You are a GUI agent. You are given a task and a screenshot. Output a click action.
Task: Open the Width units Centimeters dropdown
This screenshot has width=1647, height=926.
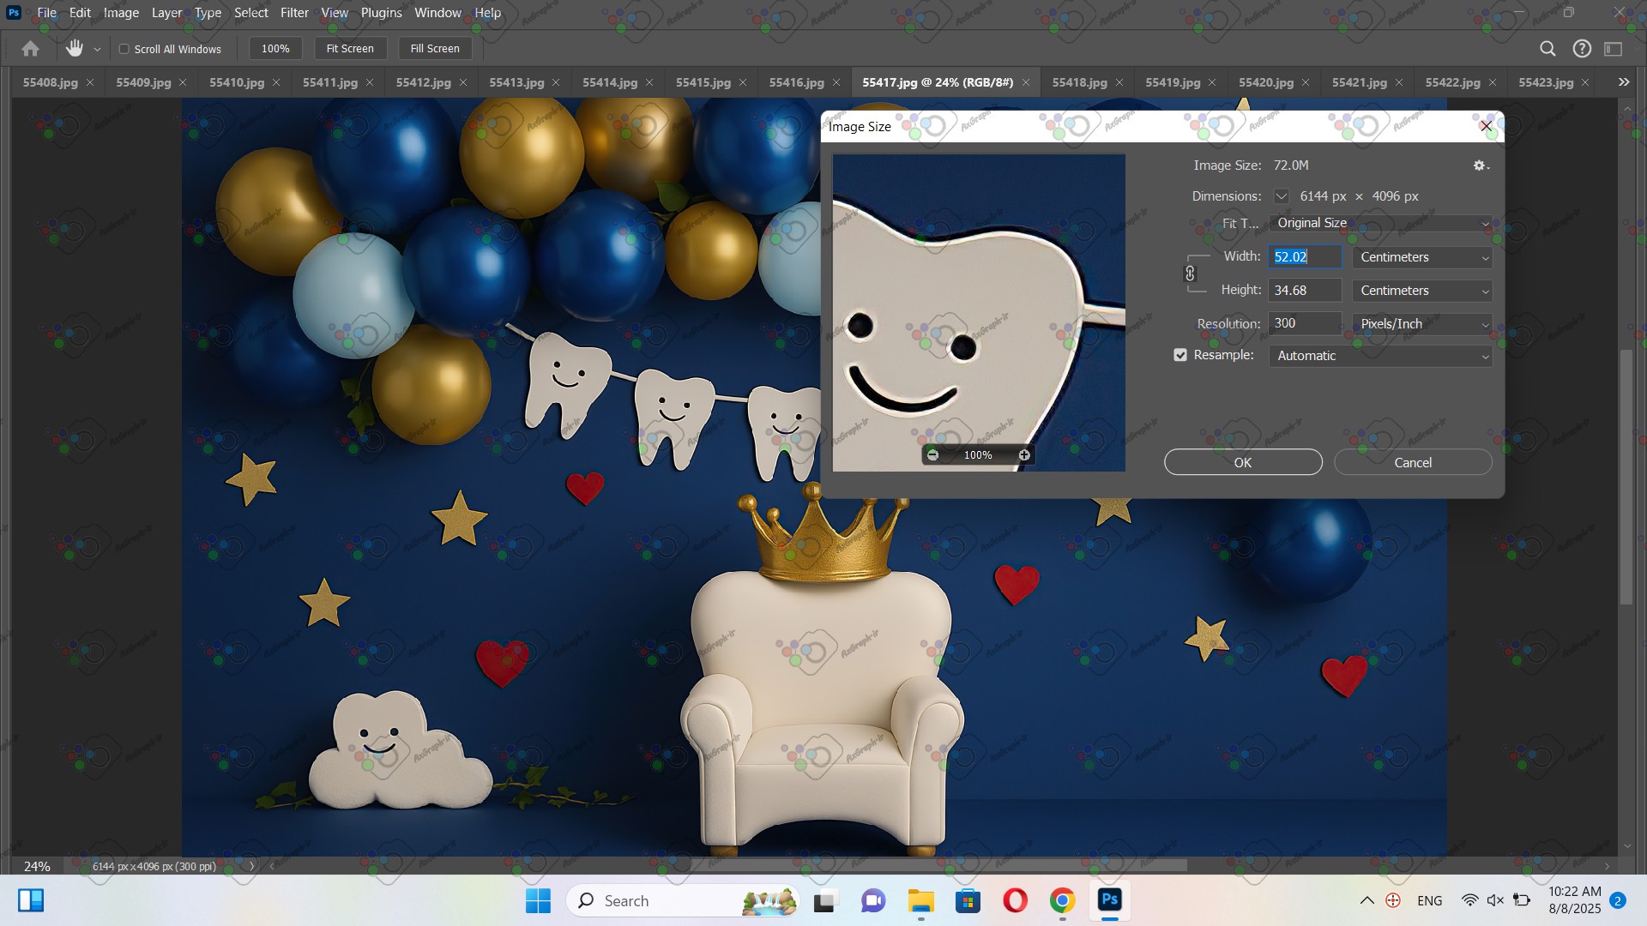pos(1421,257)
